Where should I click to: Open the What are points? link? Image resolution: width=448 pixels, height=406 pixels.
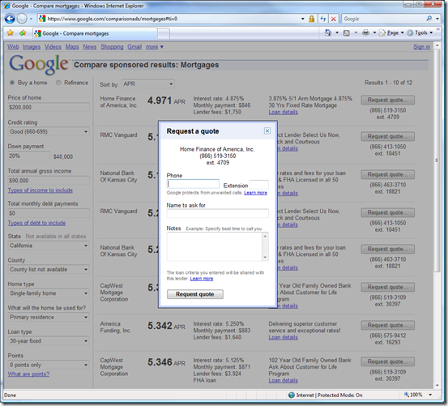click(x=28, y=374)
